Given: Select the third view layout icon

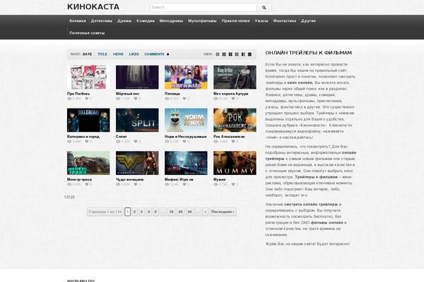Looking at the screenshot, I should pos(230,54).
